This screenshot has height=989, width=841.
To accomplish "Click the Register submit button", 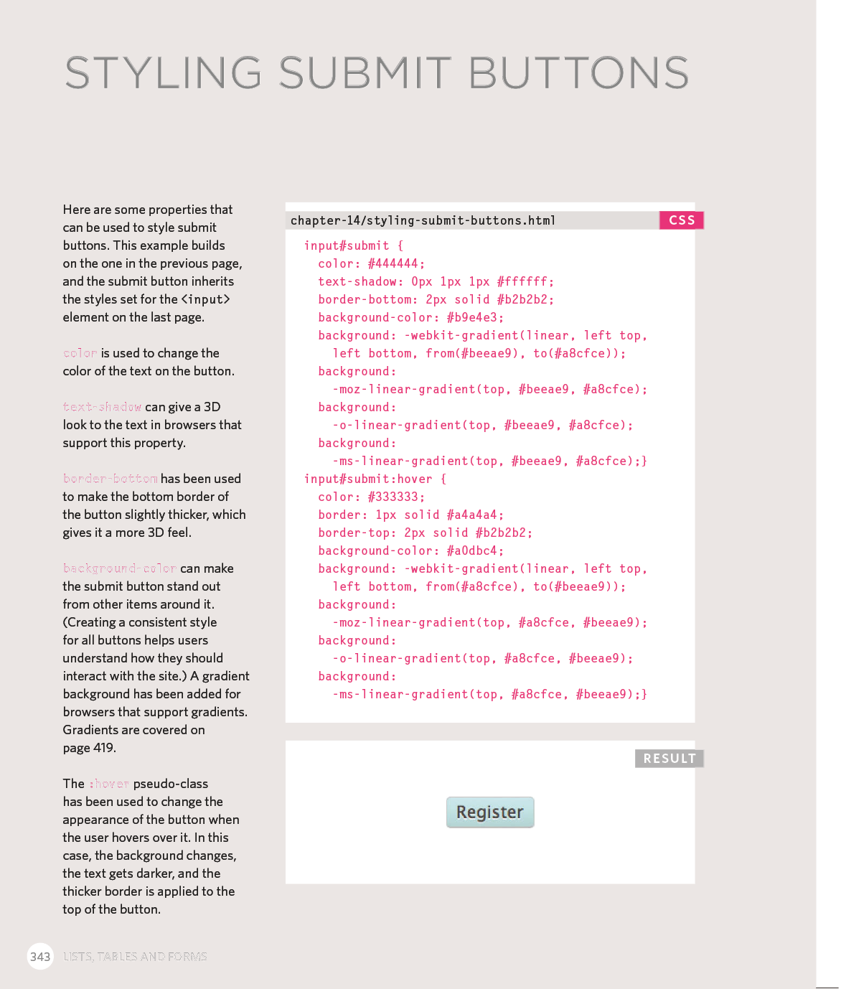I will (490, 812).
